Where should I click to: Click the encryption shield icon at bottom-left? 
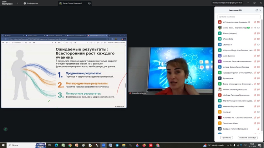point(5,129)
